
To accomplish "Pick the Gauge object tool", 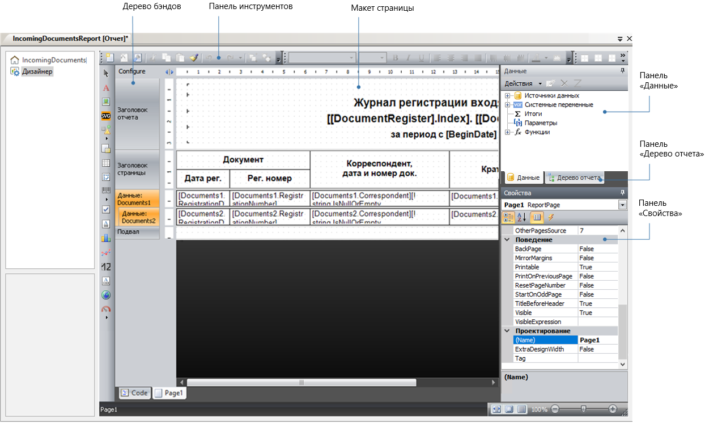I will (106, 310).
